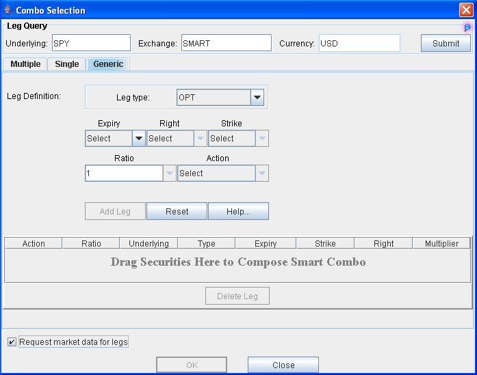Focus the Exchange field showing SMART
477x375 pixels.
pyautogui.click(x=226, y=44)
